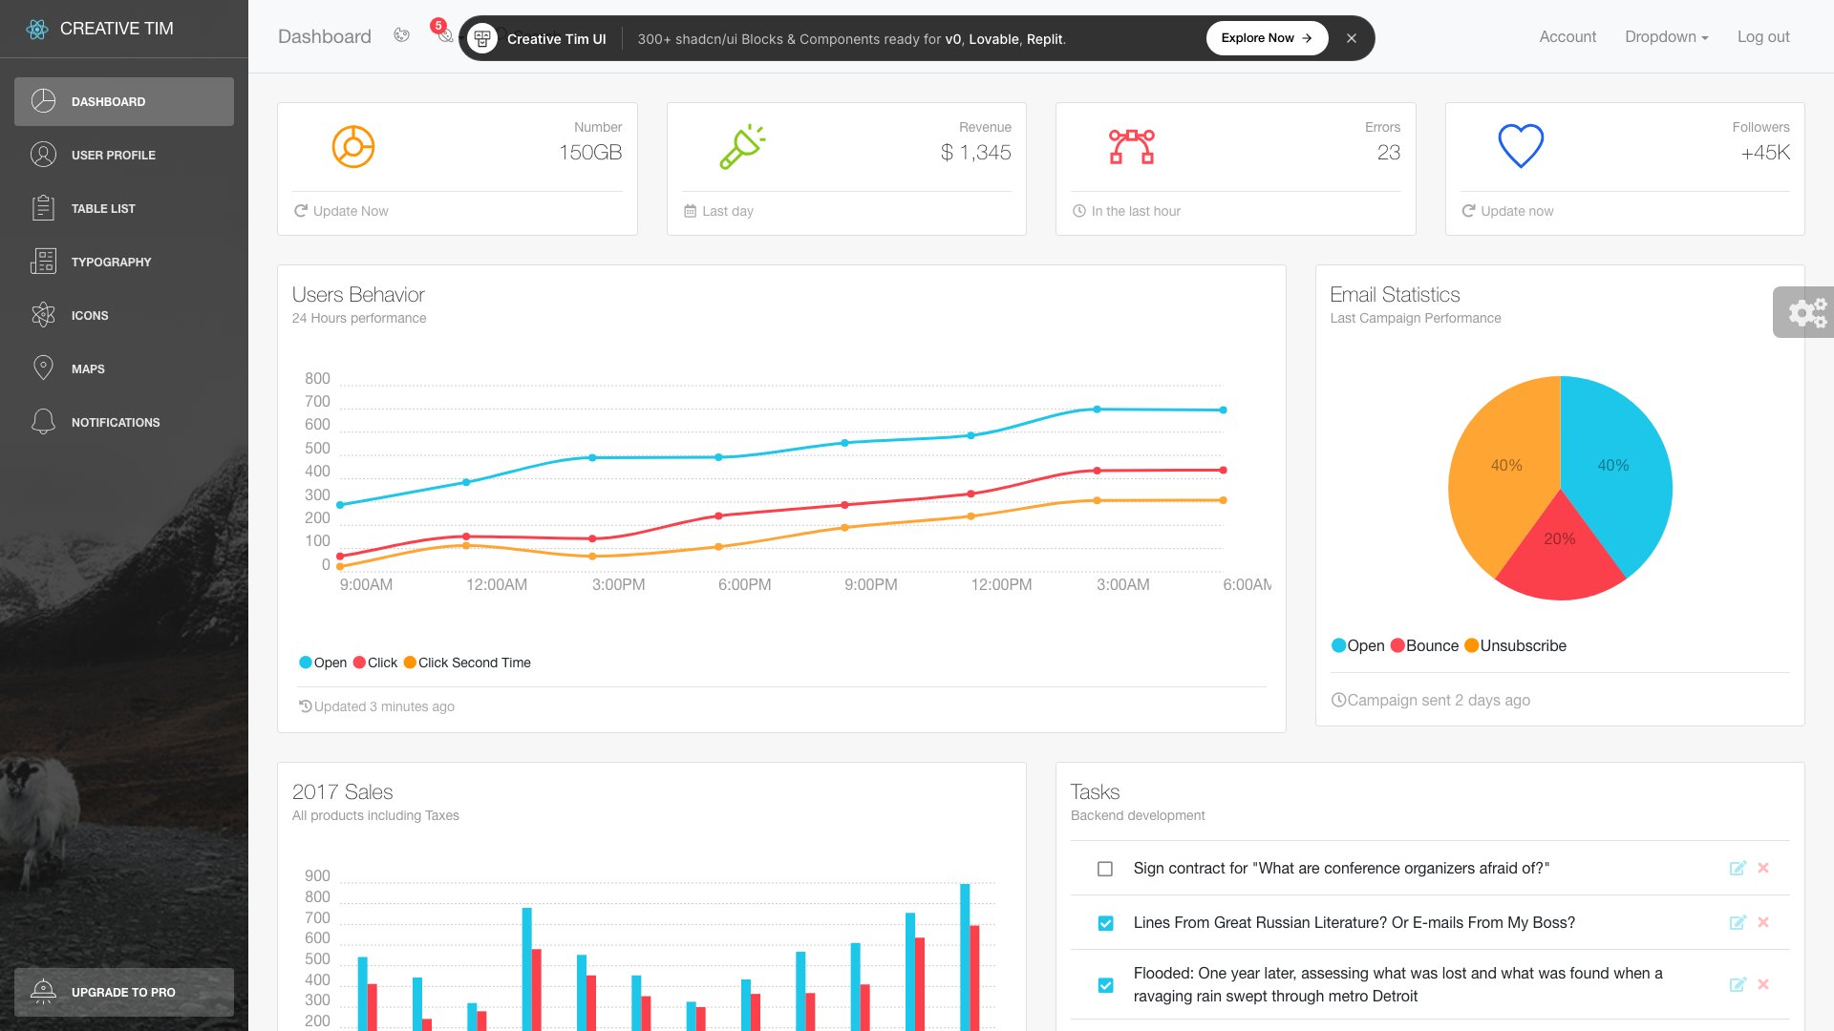Edit the conference organizers task

point(1737,869)
